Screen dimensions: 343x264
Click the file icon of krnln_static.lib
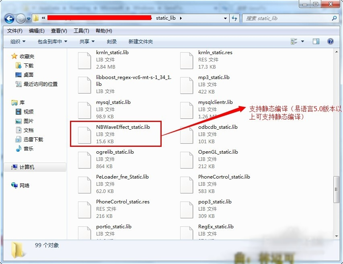84,61
